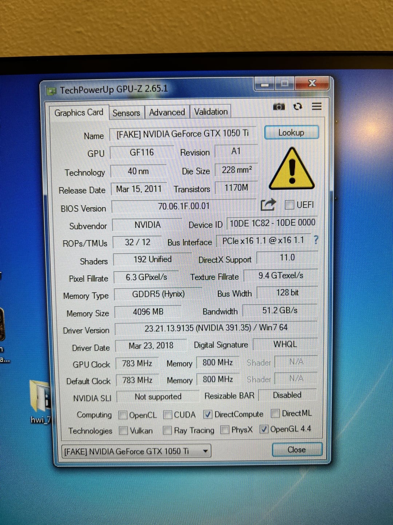Click the NVIDIA SLI field Not supported
393x525 pixels.
158,397
